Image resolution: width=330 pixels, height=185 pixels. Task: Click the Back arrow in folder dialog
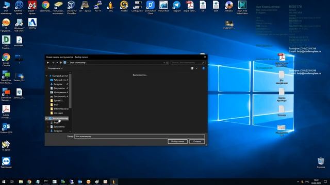48,63
